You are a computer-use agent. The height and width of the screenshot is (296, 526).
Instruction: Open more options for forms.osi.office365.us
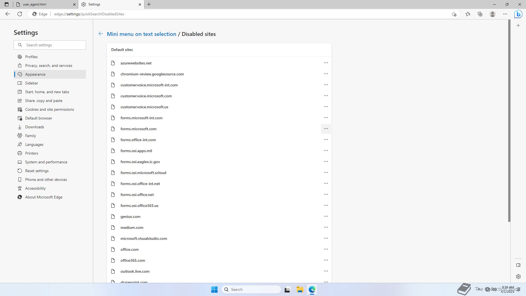(326, 205)
